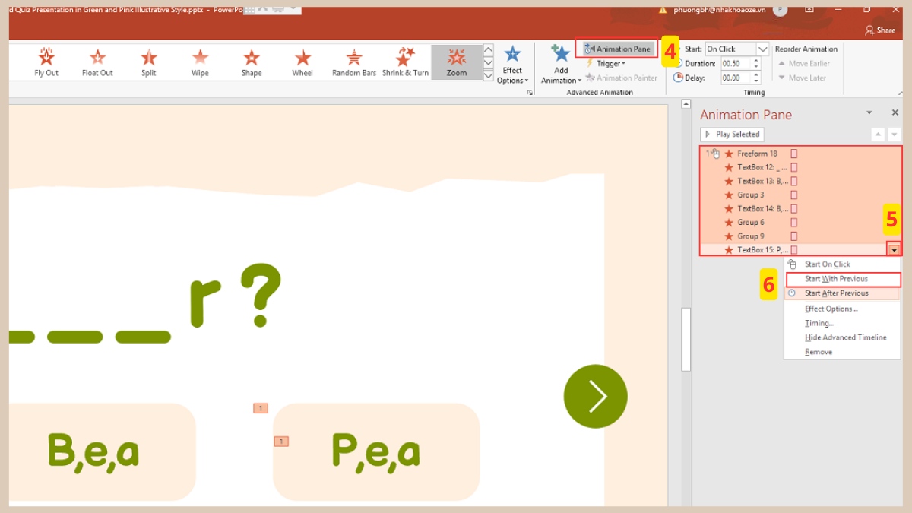Image resolution: width=912 pixels, height=513 pixels.
Task: Select the Random Bars animation
Action: click(x=354, y=61)
